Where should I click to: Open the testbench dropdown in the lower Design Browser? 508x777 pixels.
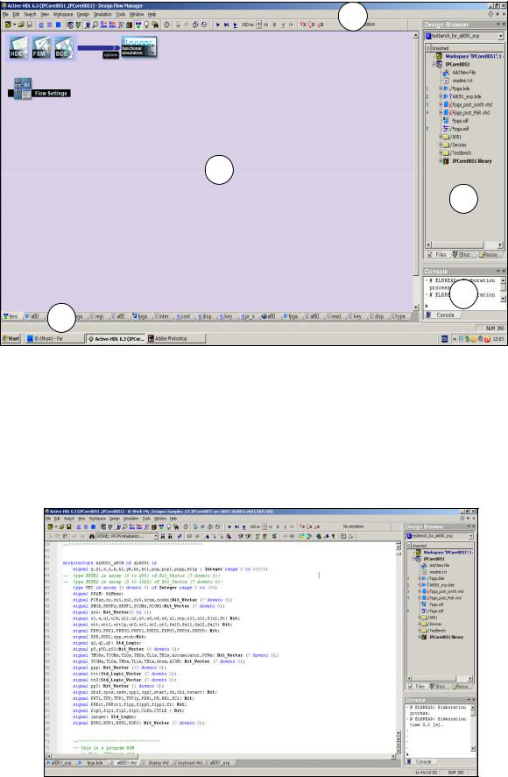point(470,536)
